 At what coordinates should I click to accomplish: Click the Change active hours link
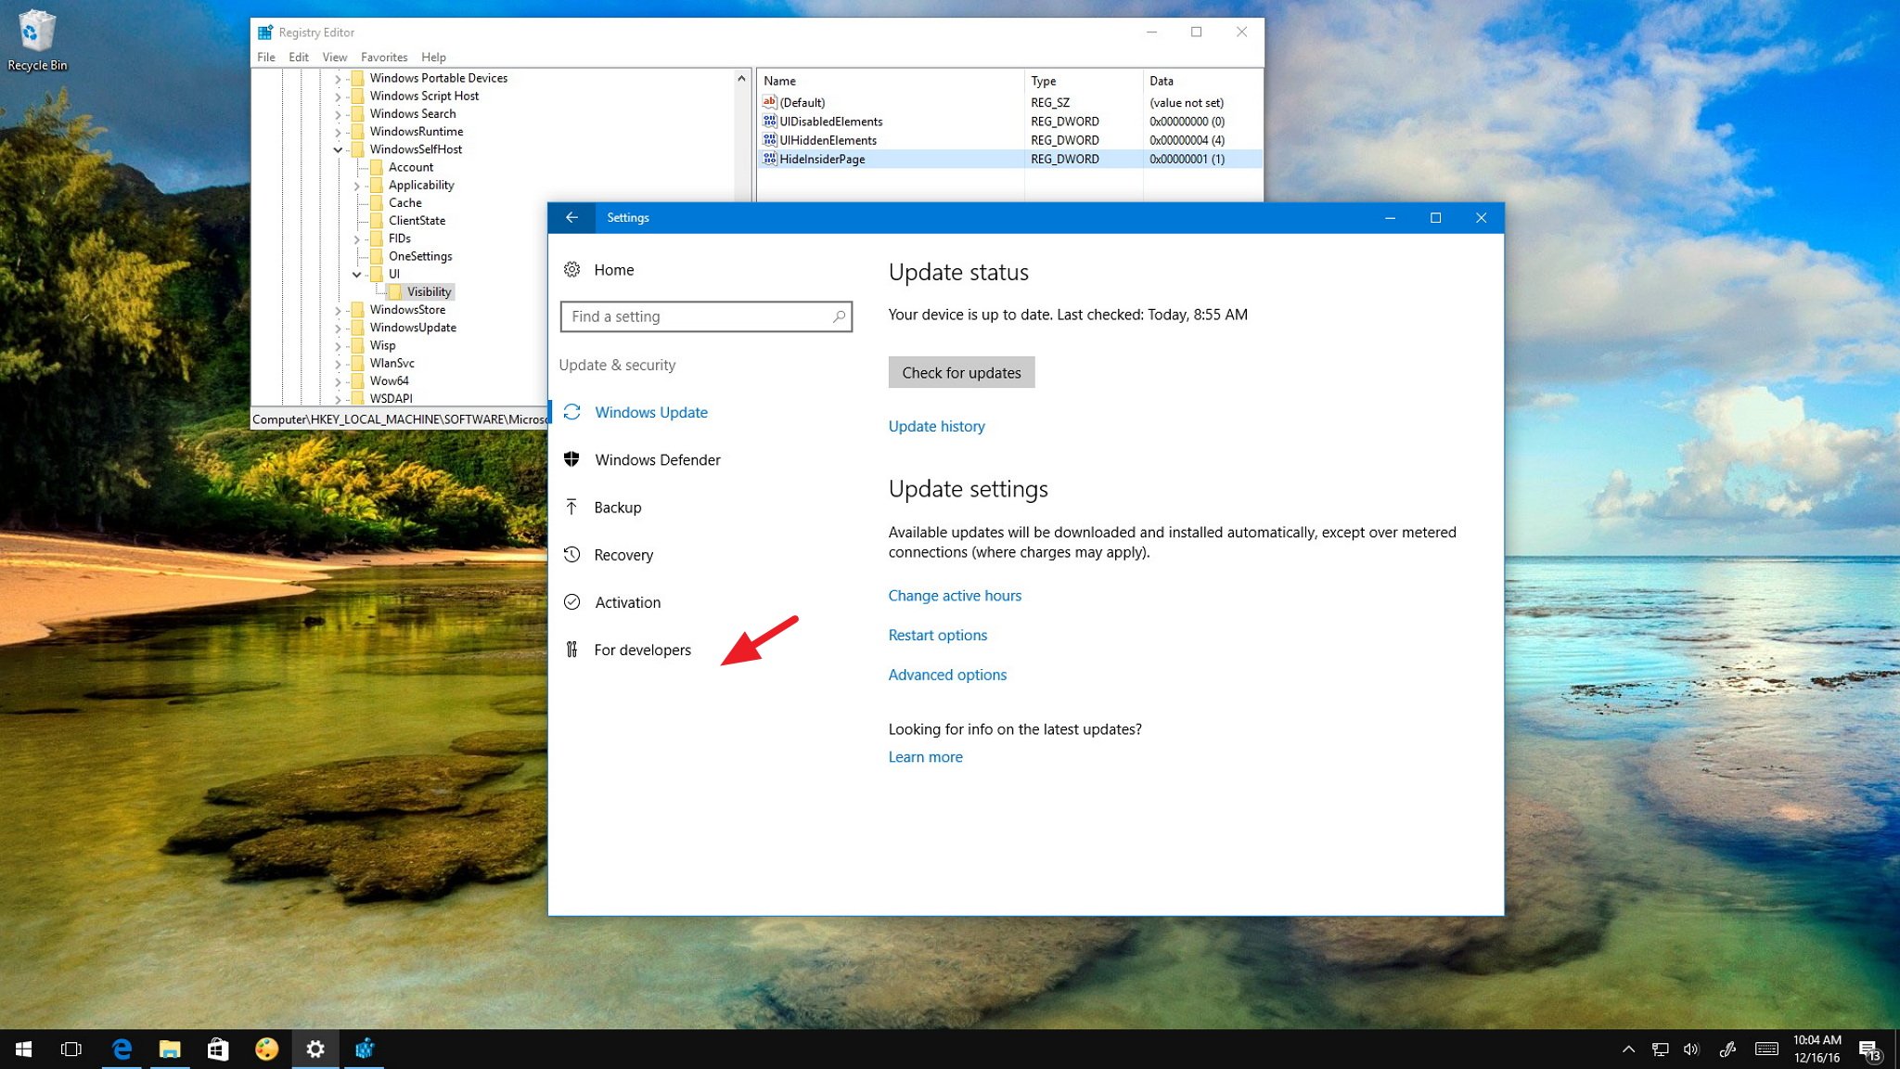coord(954,595)
